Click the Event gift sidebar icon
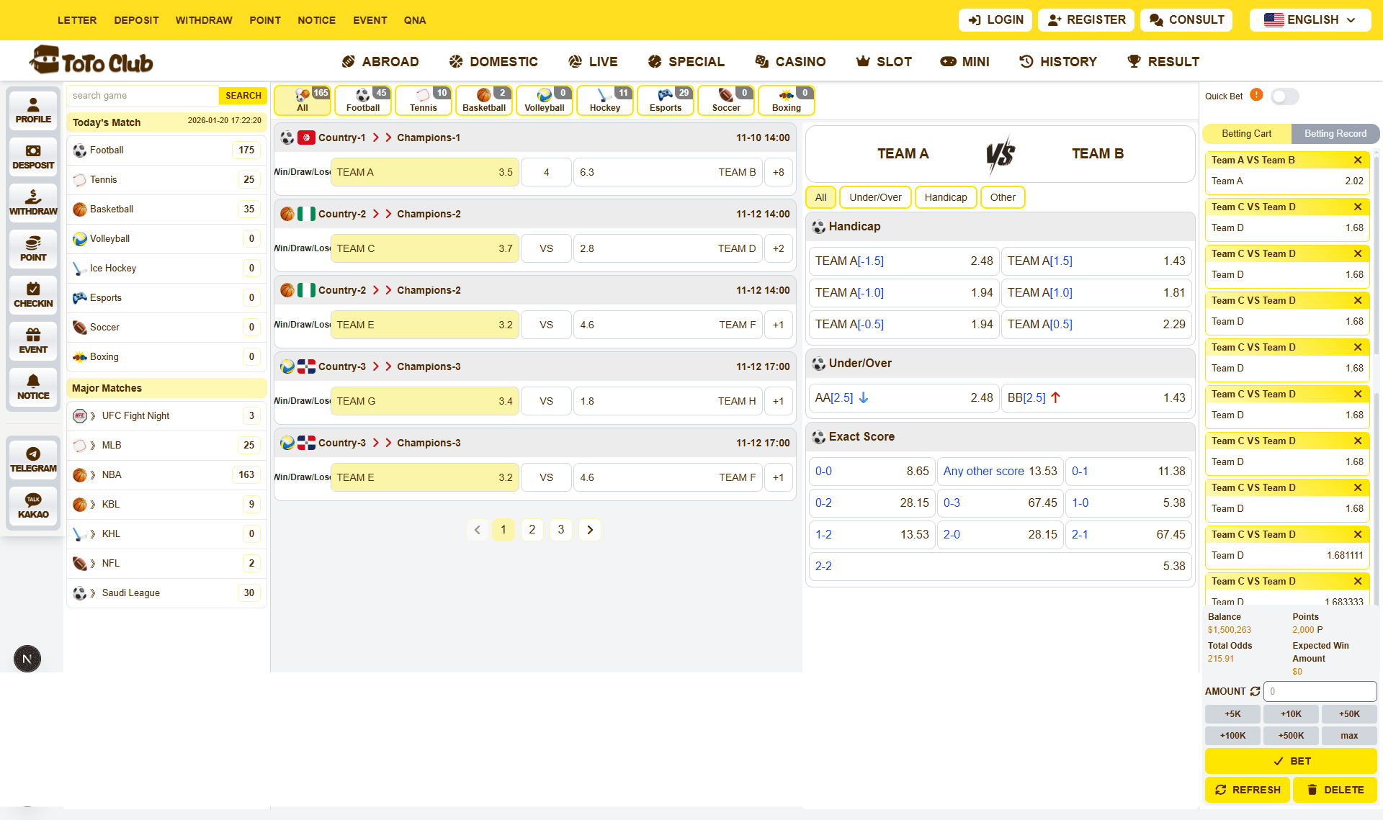Screen dimensions: 1383x820 (x=33, y=341)
